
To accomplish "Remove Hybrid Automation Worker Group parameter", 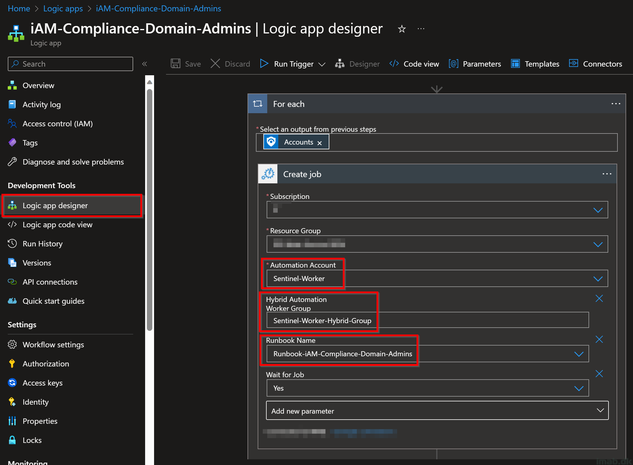I will pyautogui.click(x=599, y=298).
